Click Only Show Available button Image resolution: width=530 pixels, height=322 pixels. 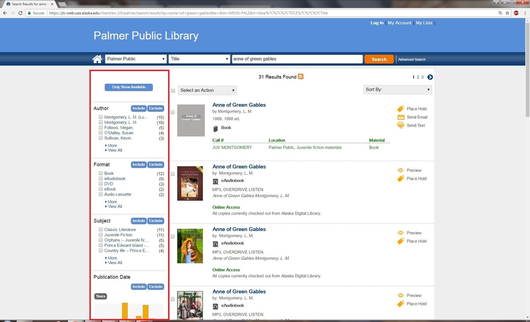pyautogui.click(x=129, y=87)
